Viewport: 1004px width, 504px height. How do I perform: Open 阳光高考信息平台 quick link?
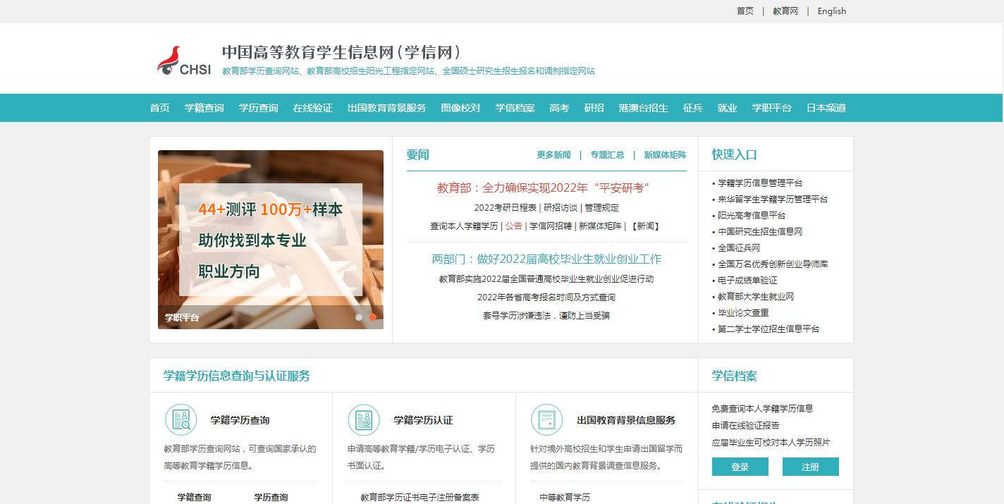click(x=752, y=216)
